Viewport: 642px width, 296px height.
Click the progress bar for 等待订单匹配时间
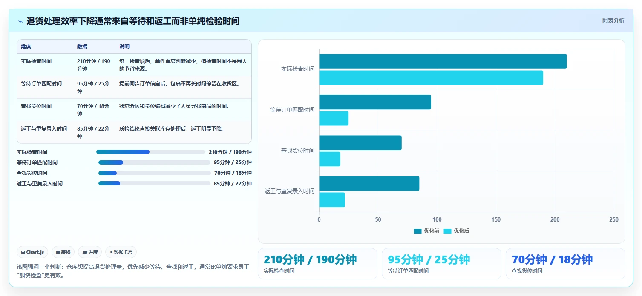coord(154,162)
